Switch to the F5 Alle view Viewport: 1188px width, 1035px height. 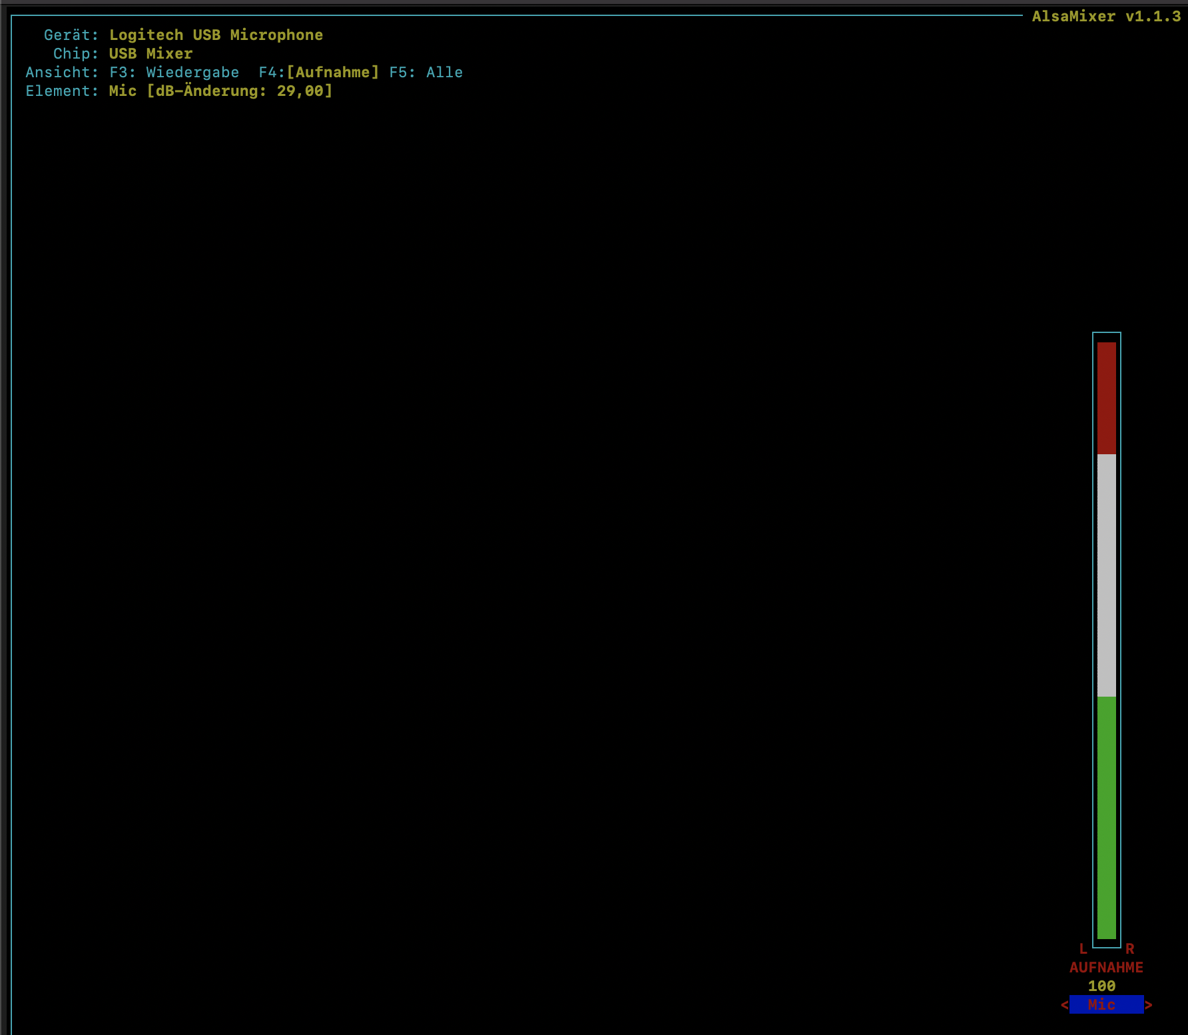point(426,73)
